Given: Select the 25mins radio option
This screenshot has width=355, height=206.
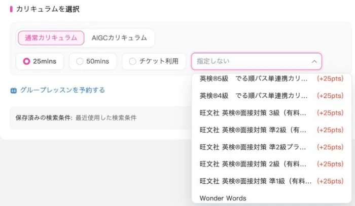Looking at the screenshot, I should point(40,61).
